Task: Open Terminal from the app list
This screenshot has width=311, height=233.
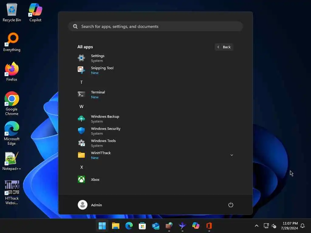Action: point(155,95)
